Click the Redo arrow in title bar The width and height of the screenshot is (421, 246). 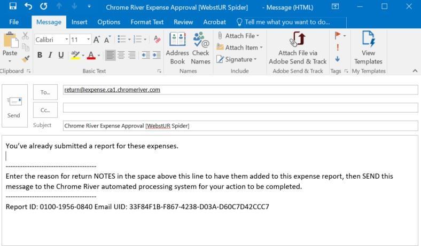pos(43,6)
